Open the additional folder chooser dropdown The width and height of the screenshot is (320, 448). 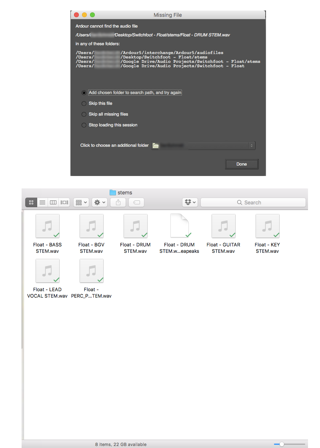[x=203, y=146]
